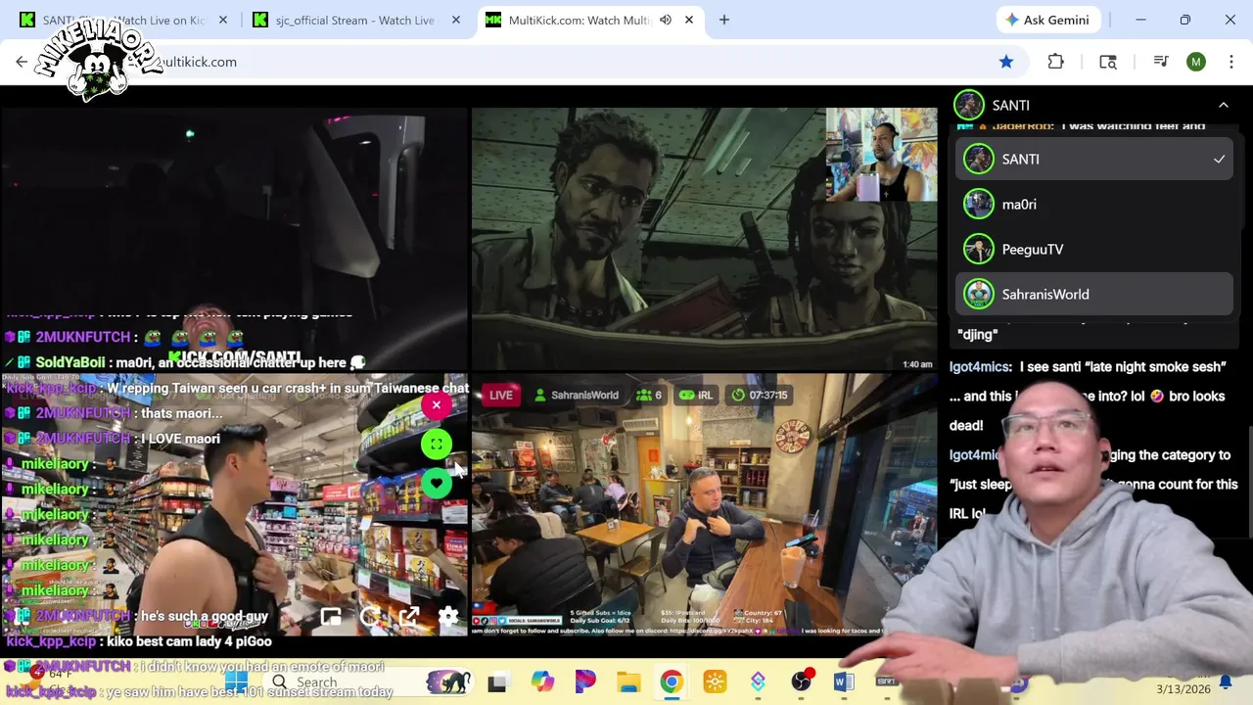Click the 07:37:15 stream uptime timer
Image resolution: width=1253 pixels, height=705 pixels.
(x=760, y=395)
